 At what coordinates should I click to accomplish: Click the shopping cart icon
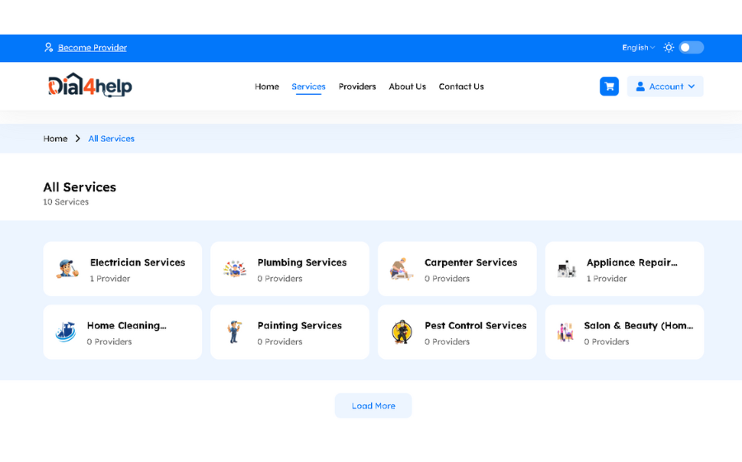(x=609, y=87)
